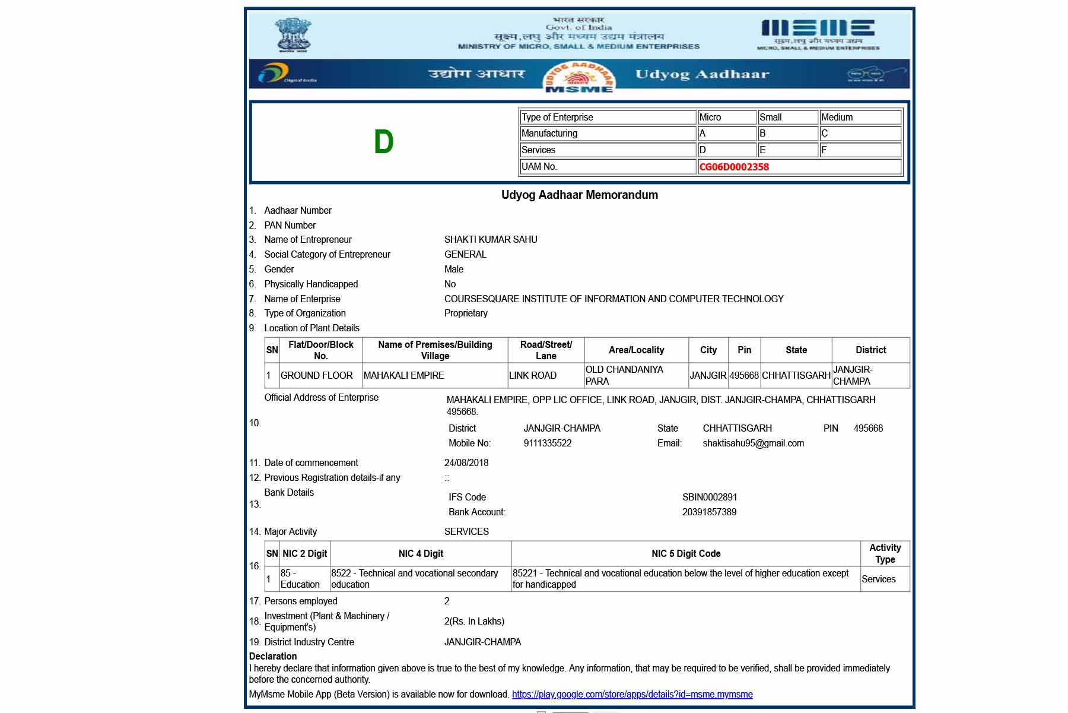Screen dimensions: 1068x713
Task: Select the UAM number CG06D0002358
Action: tap(734, 167)
